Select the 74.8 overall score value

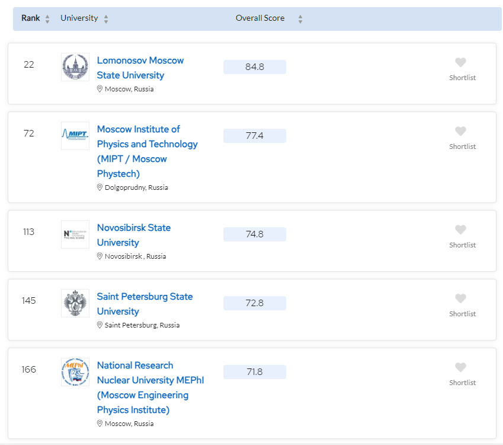click(255, 234)
